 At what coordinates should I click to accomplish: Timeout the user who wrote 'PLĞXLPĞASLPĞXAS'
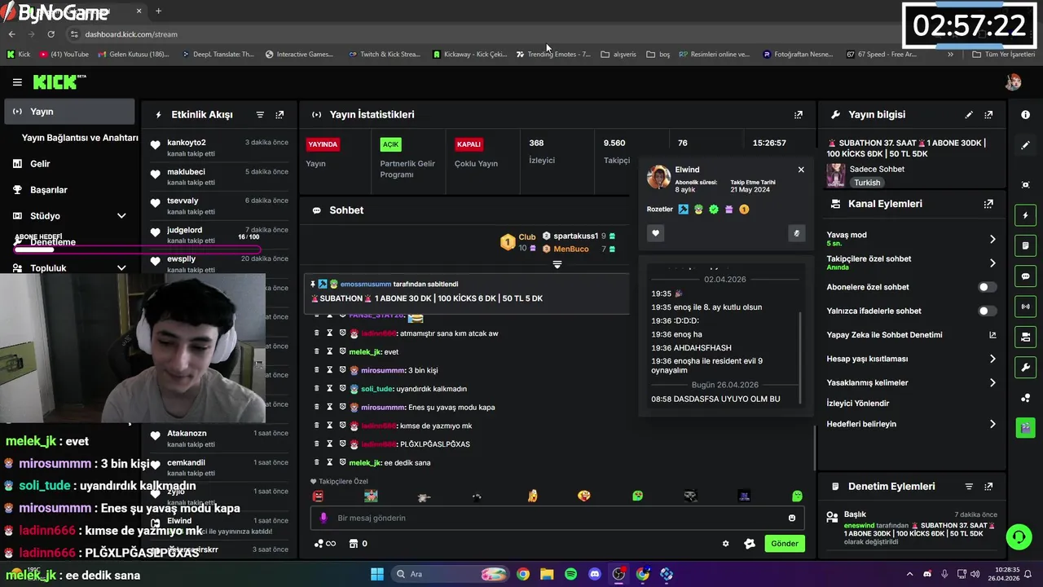click(330, 444)
